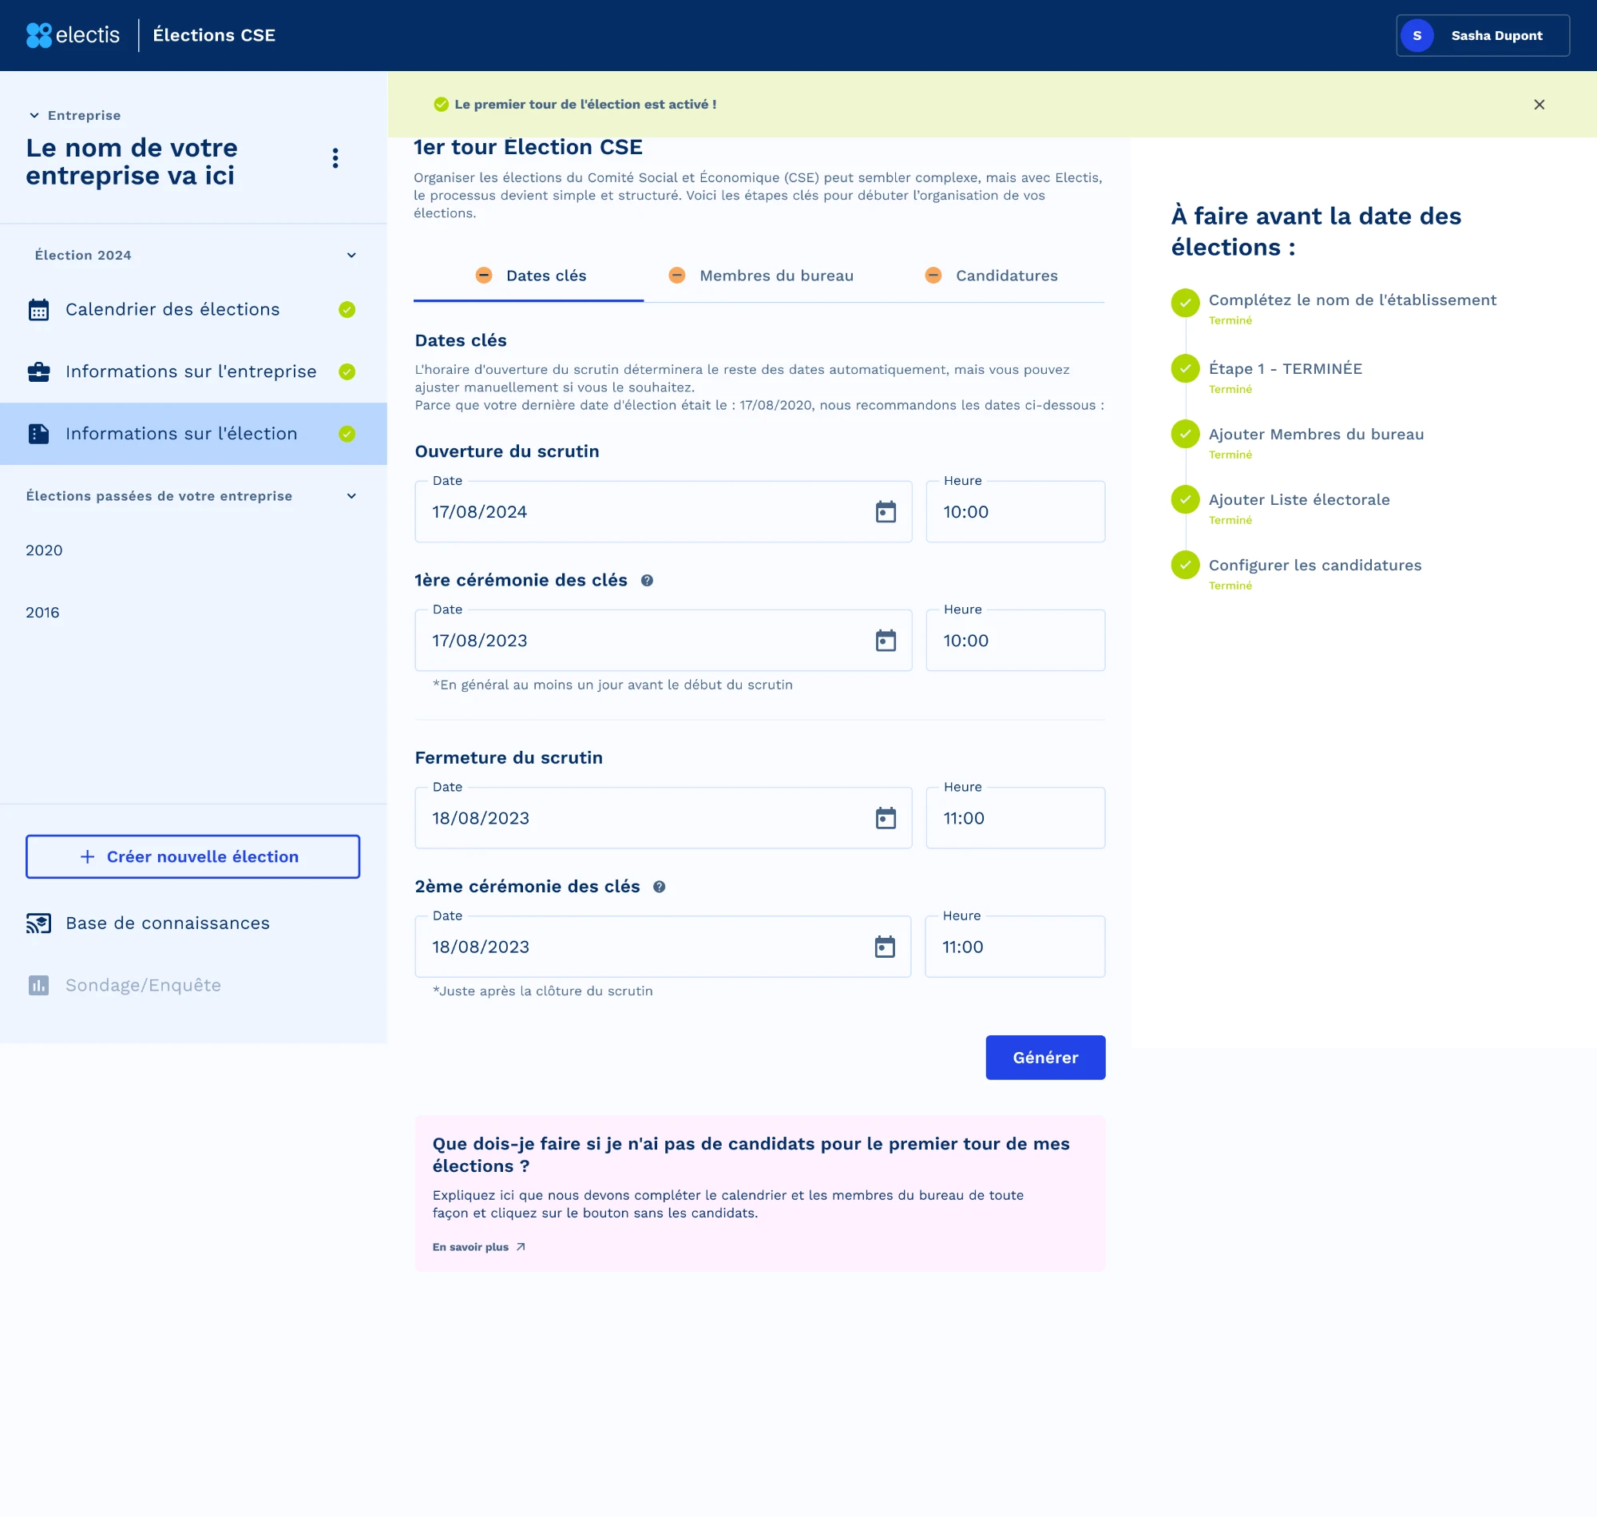Click Créer nouvelle élection button
Image resolution: width=1597 pixels, height=1517 pixels.
click(192, 857)
